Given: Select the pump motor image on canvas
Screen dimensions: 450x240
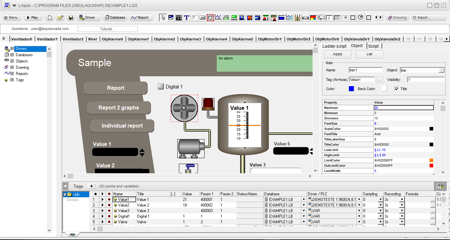Looking at the screenshot, I should coord(191,148).
